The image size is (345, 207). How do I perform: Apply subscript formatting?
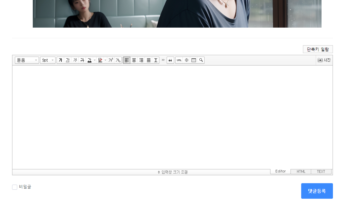pyautogui.click(x=118, y=60)
